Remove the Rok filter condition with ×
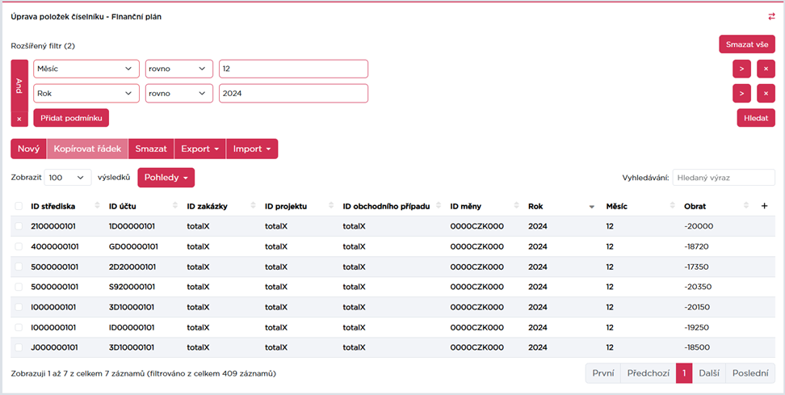The image size is (785, 395). 766,93
